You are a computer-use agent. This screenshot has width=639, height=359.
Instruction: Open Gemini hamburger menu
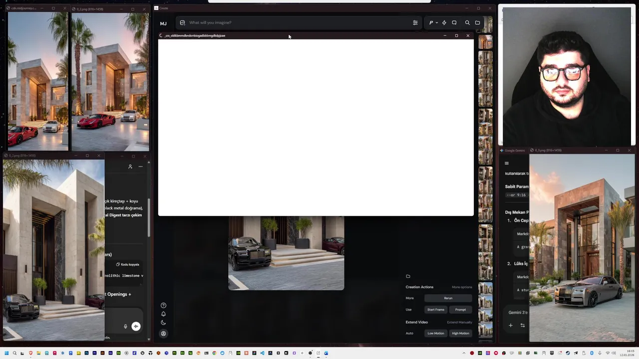coord(507,163)
